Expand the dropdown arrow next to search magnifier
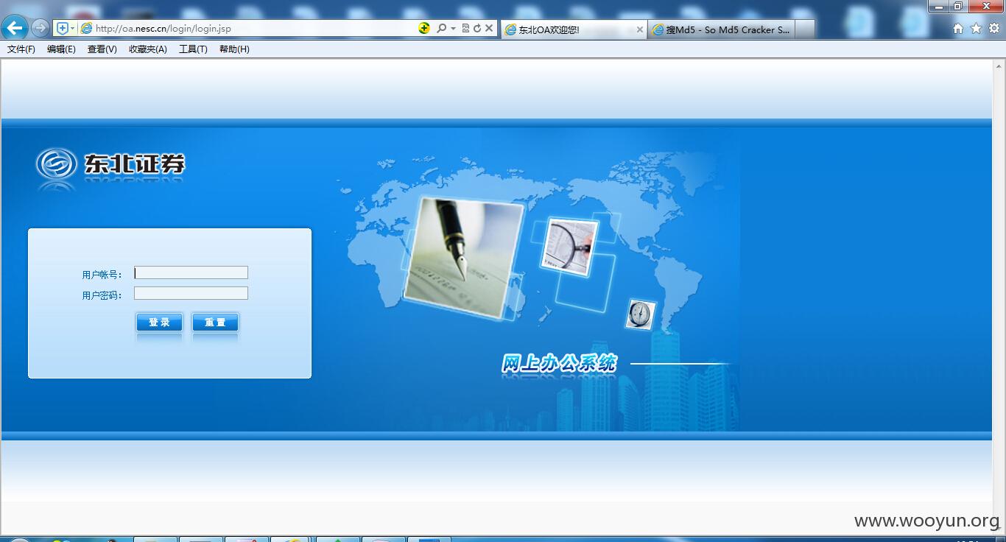The width and height of the screenshot is (1006, 542). (x=453, y=29)
